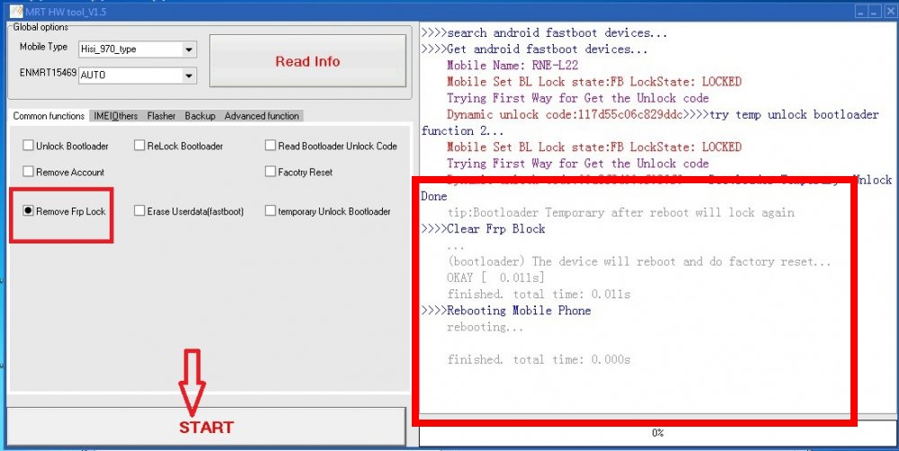Image resolution: width=899 pixels, height=451 pixels.
Task: Click 'tip:Bootloader Temporary after reboot' log line
Action: 621,213
